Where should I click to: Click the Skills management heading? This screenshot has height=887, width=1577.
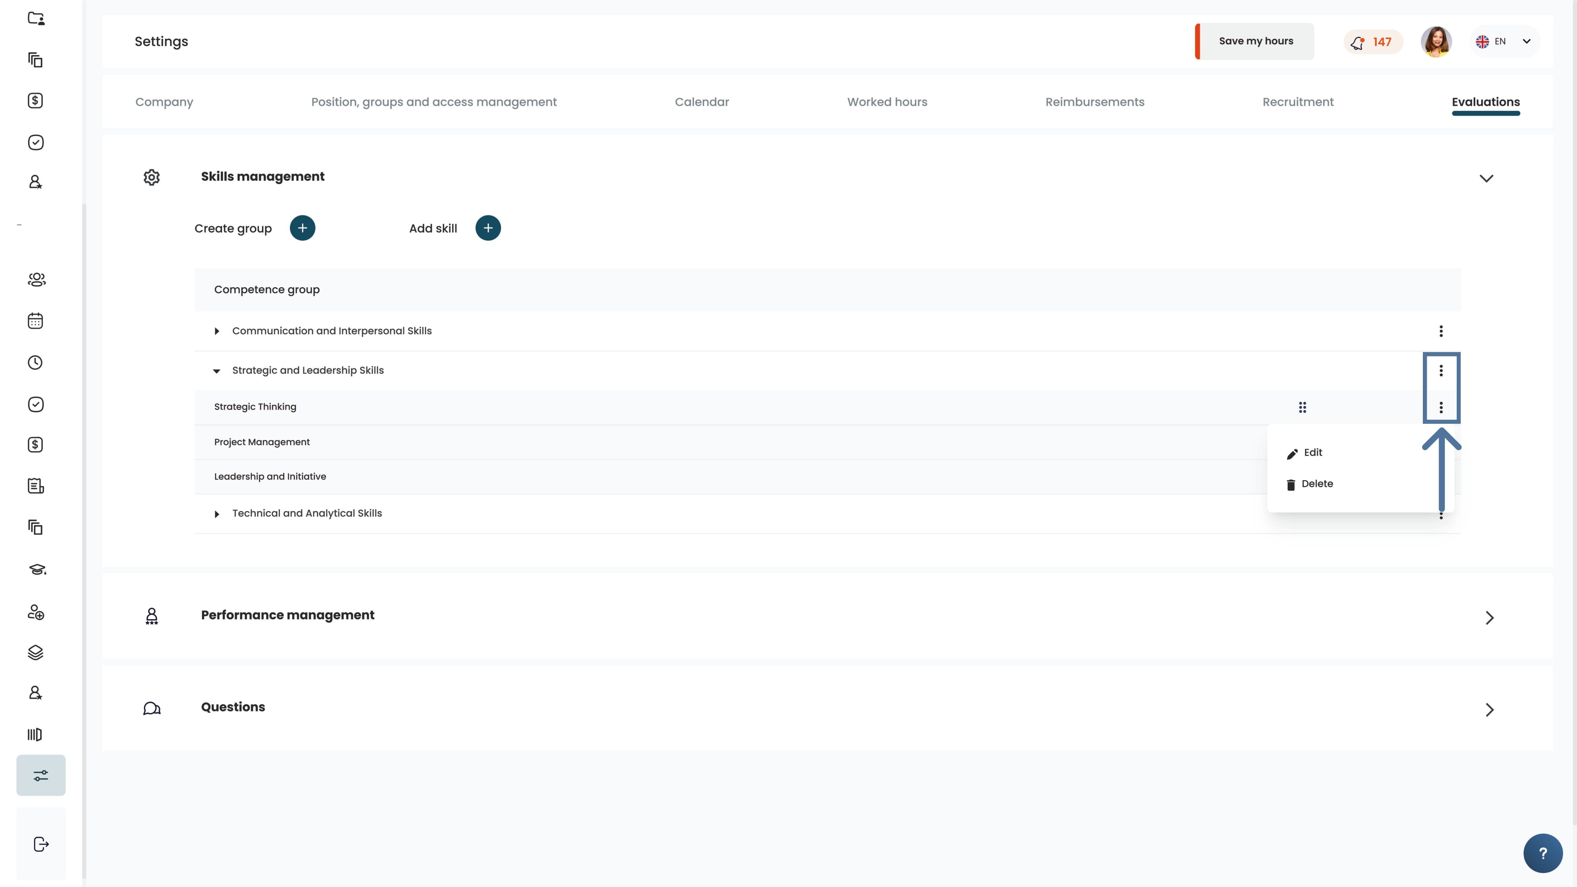click(x=263, y=176)
